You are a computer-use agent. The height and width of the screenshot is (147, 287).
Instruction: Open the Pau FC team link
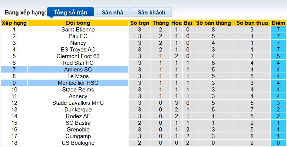[x=78, y=36]
